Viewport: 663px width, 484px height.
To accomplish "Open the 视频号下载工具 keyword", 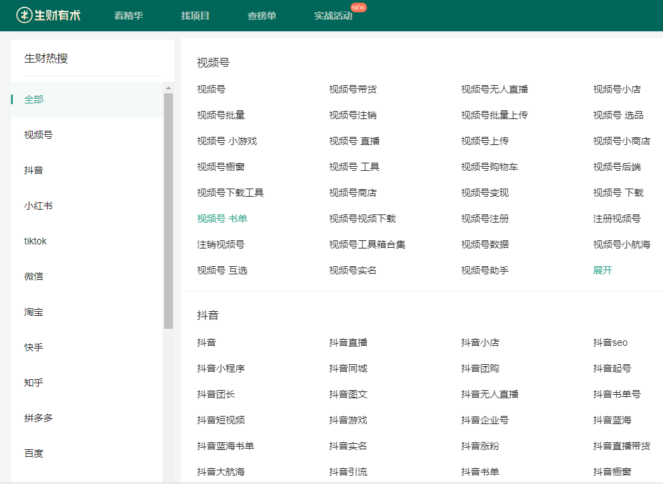I will (x=231, y=193).
